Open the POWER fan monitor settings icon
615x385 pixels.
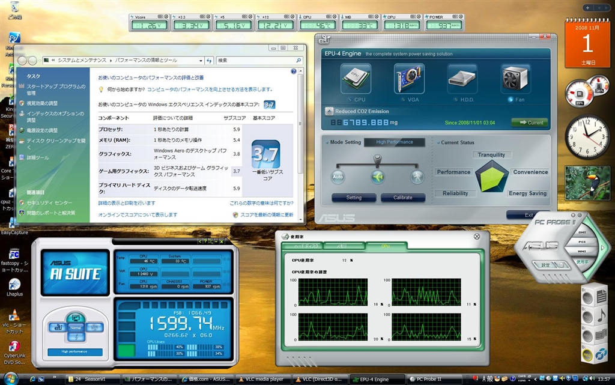point(455,16)
